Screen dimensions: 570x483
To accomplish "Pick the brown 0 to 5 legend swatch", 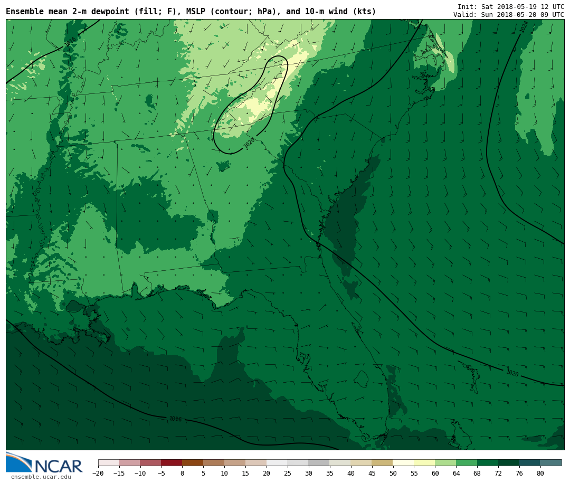I will pos(193,463).
